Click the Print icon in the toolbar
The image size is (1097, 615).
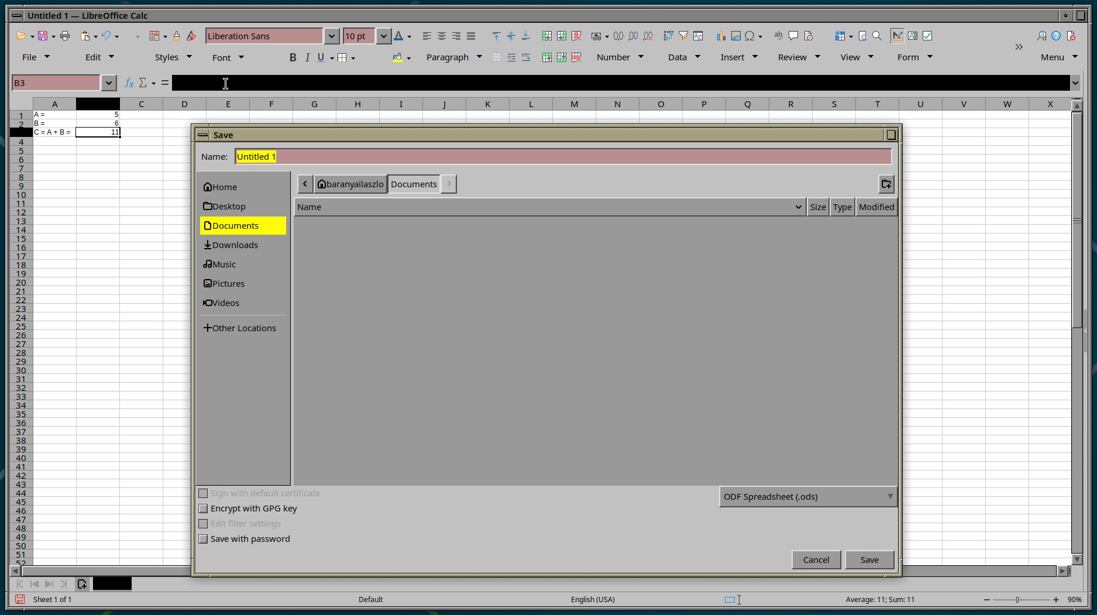click(x=65, y=36)
